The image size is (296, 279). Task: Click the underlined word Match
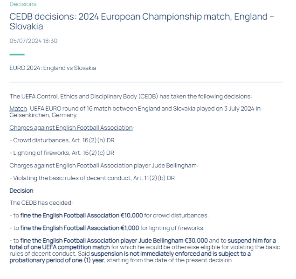18,109
